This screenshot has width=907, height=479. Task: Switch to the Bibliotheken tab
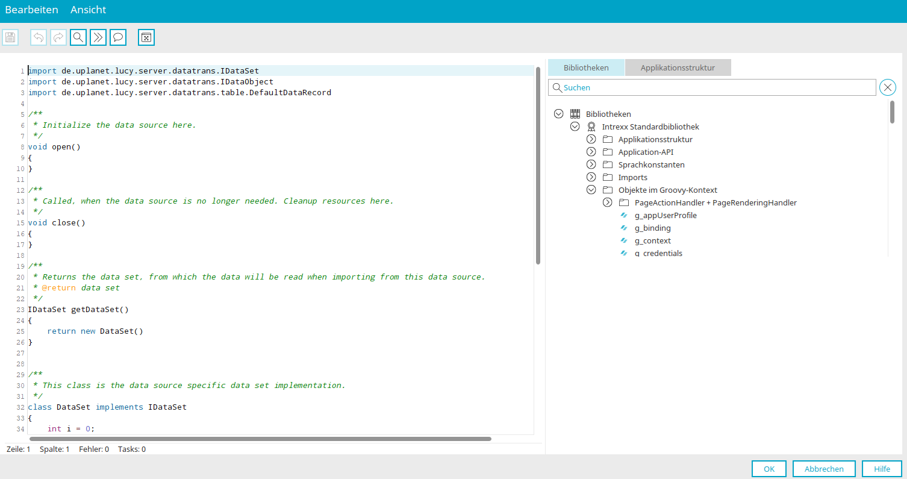[x=586, y=67]
